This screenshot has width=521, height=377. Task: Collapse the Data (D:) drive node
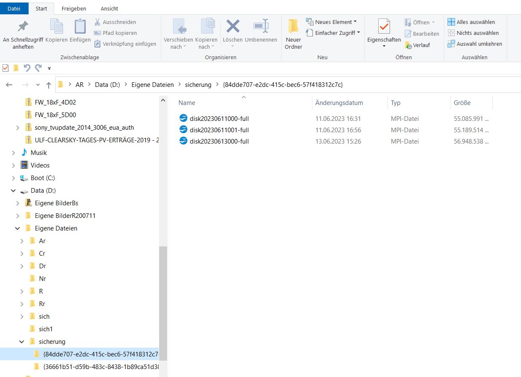point(13,191)
